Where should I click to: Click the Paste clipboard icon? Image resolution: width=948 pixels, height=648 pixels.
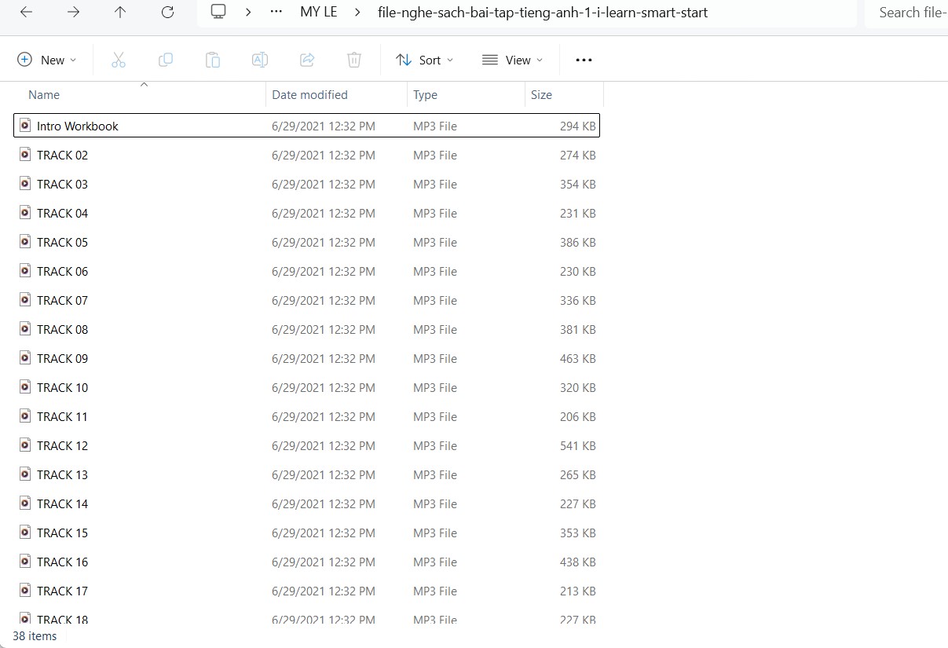(x=213, y=60)
